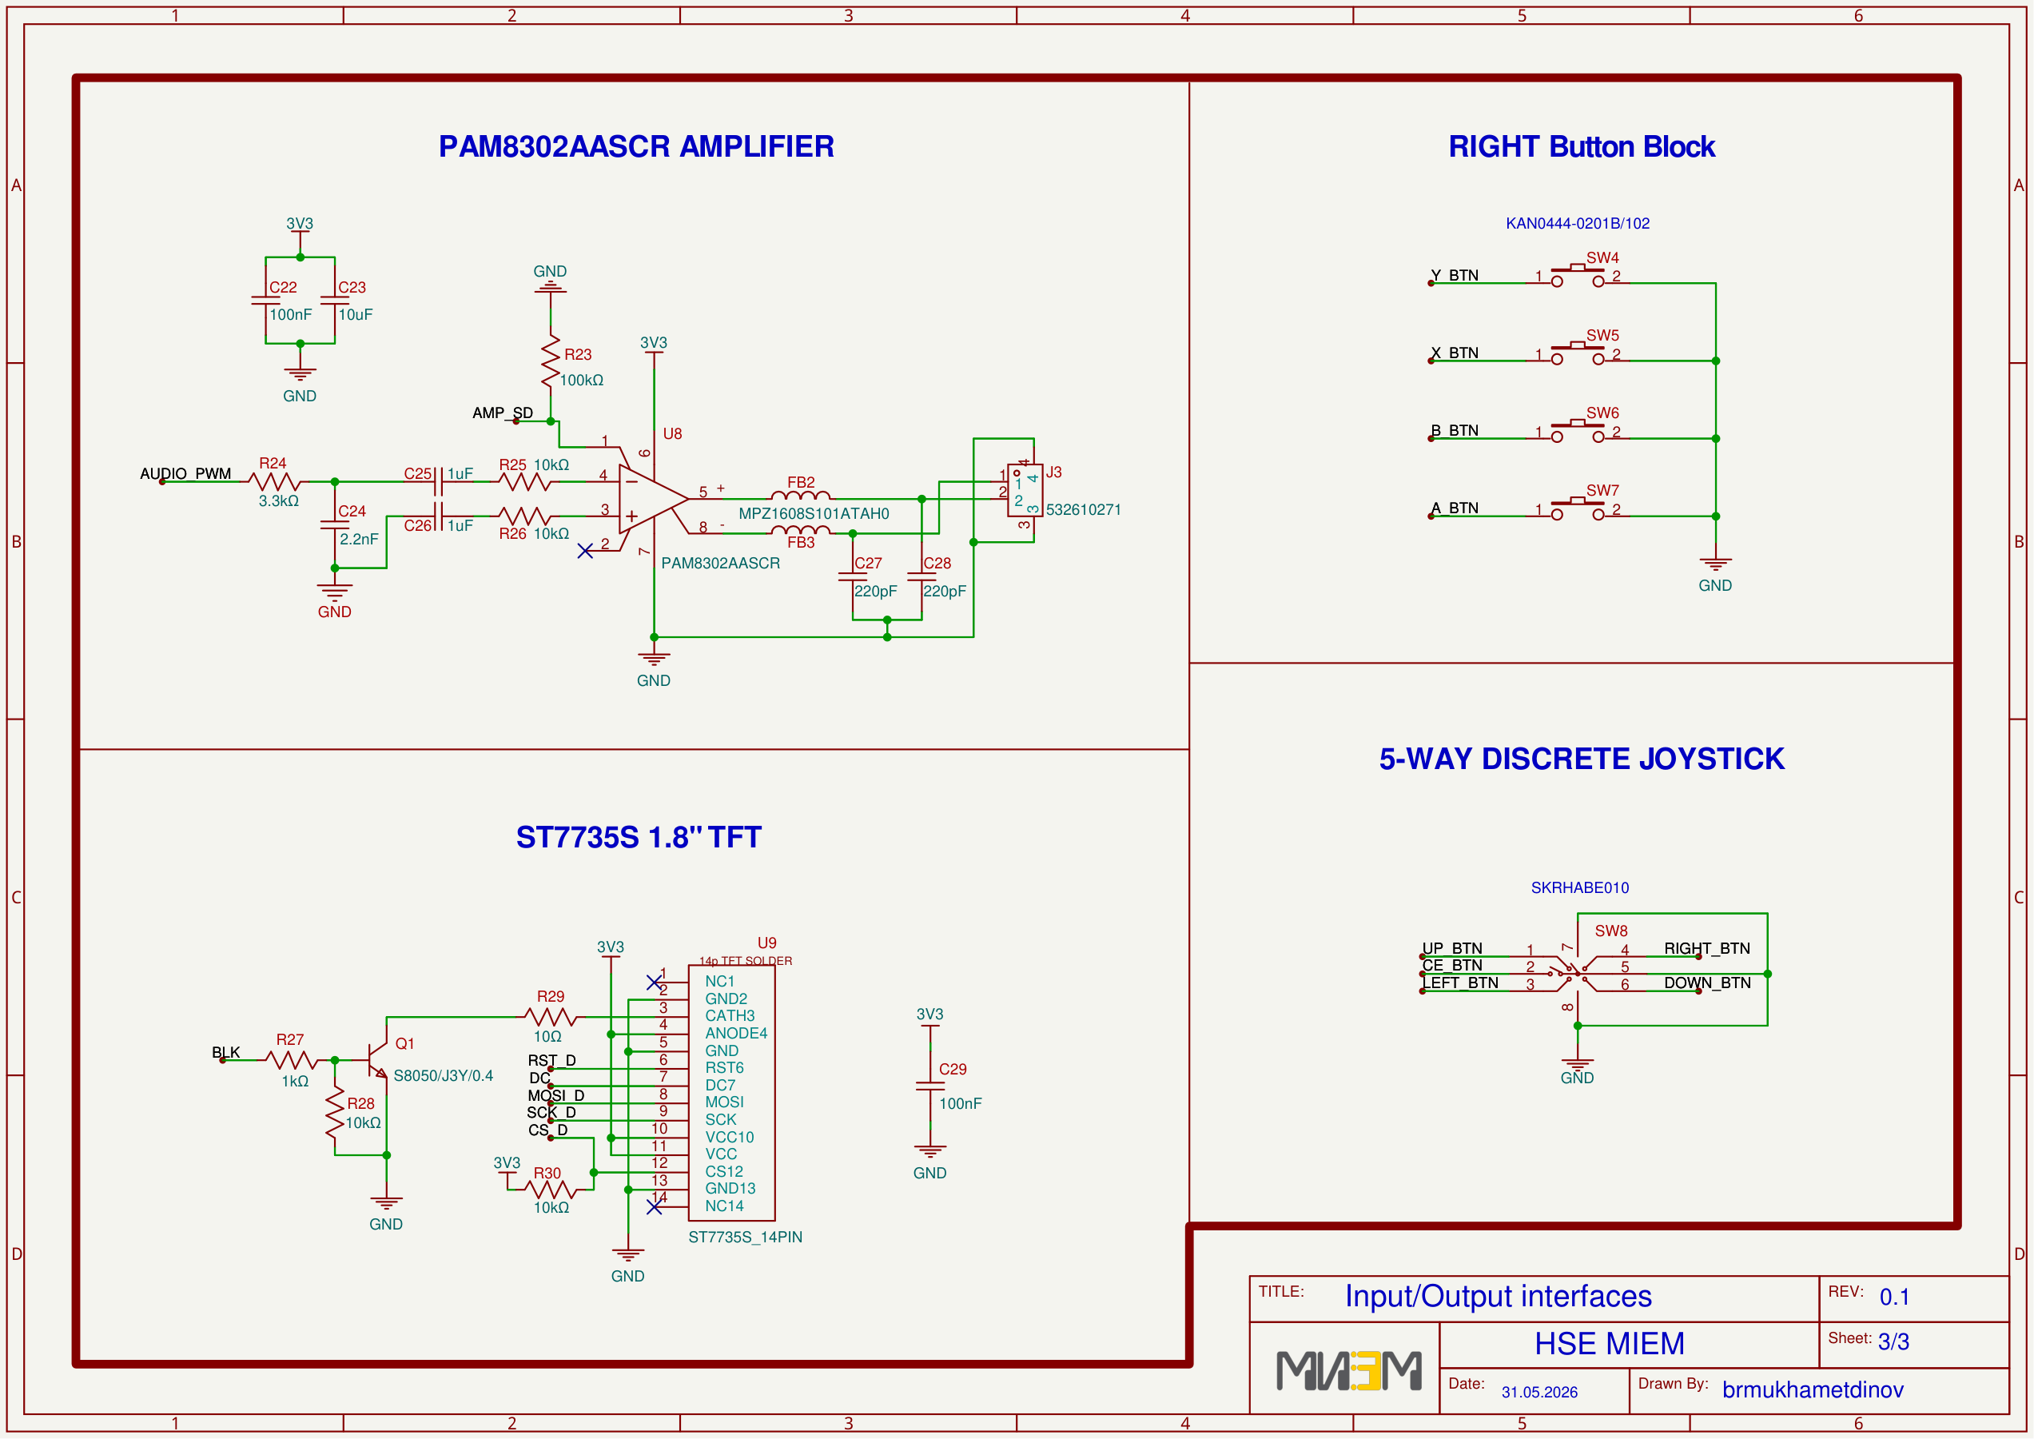Select the RIGHT_BTN net label
This screenshot has height=1439, width=2034.
(1707, 949)
